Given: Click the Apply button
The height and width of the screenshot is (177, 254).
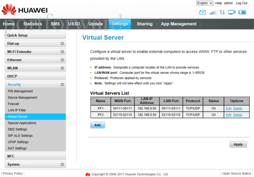Looking at the screenshot, I should coord(238,144).
